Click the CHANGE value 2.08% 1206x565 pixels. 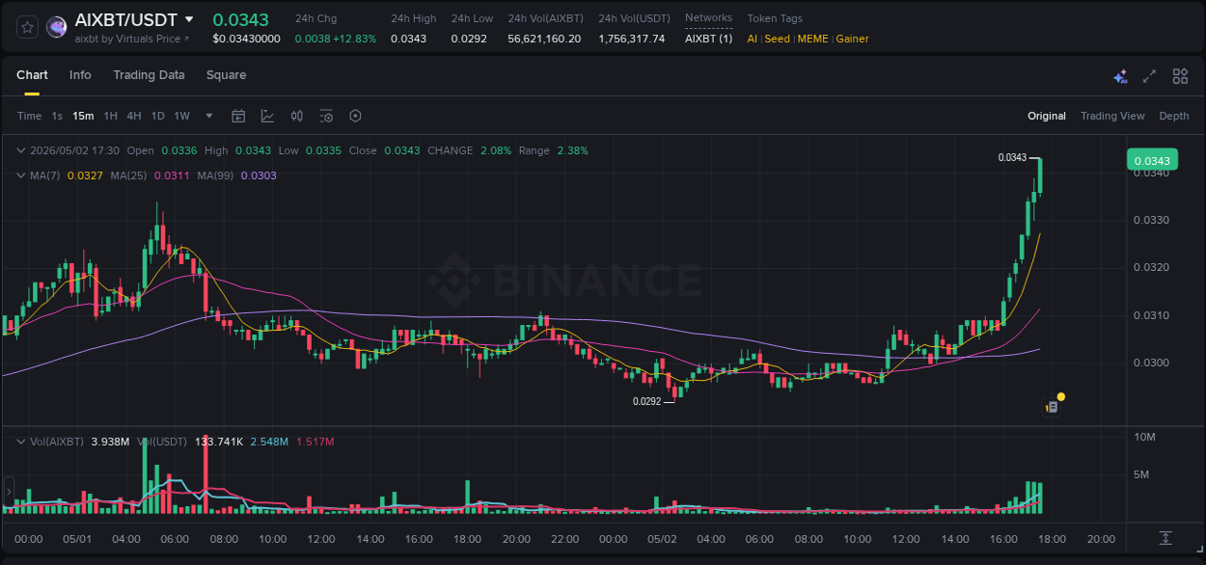495,150
